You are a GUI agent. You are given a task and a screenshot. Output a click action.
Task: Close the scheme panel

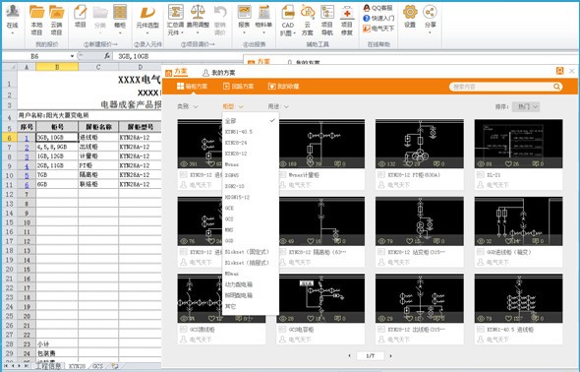(x=572, y=71)
